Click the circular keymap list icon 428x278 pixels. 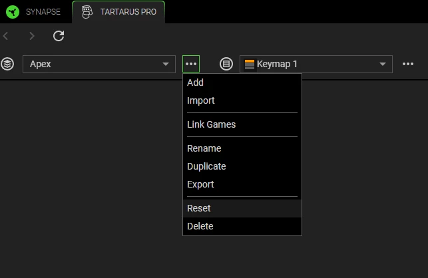pyautogui.click(x=226, y=64)
